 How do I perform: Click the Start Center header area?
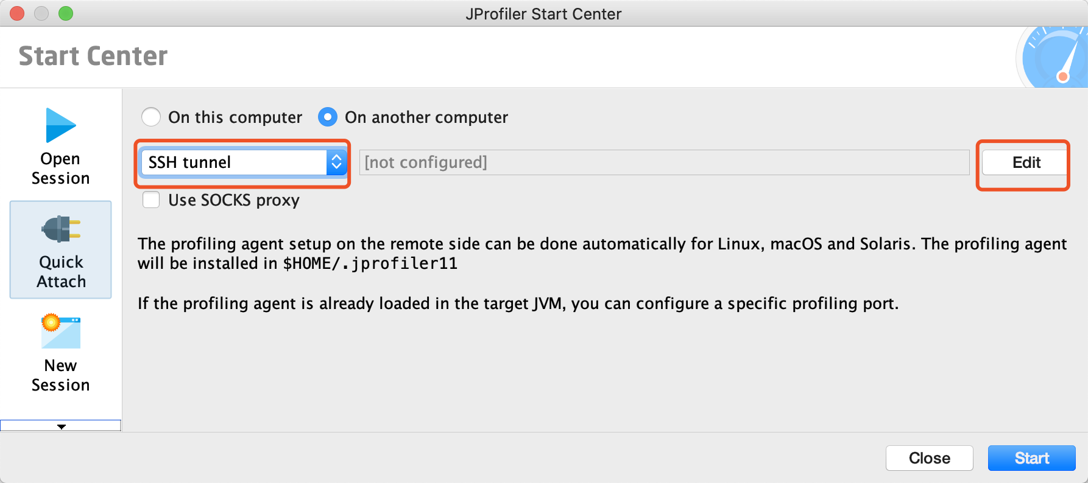(93, 55)
